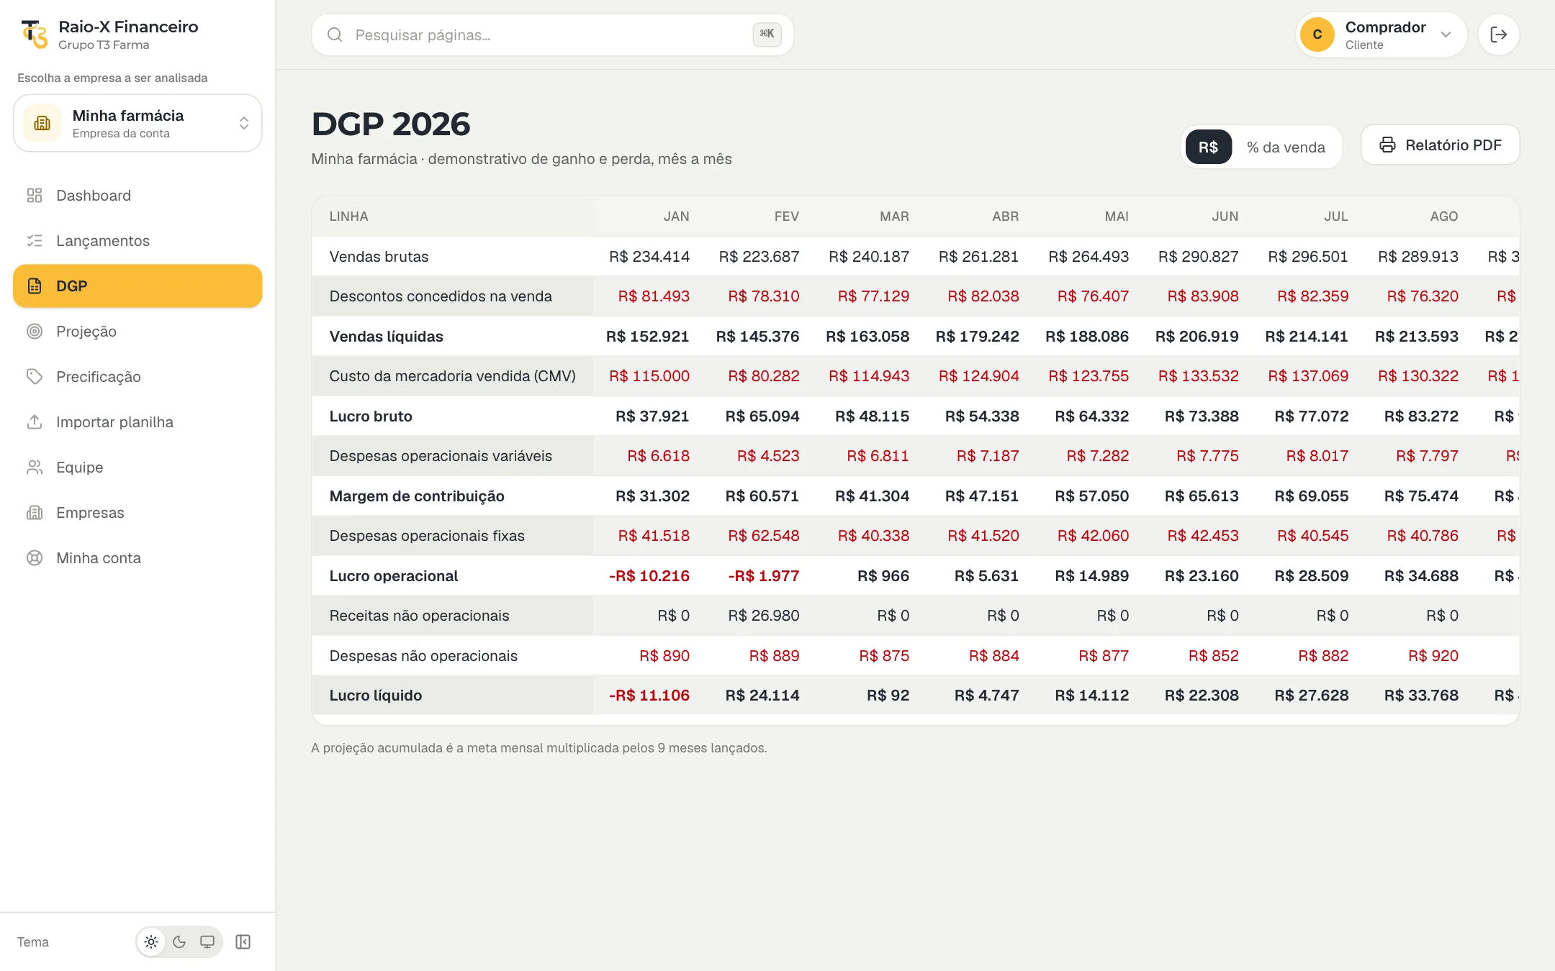Click FEV Receitas não operacionais R$ 26.980

pos(763,616)
